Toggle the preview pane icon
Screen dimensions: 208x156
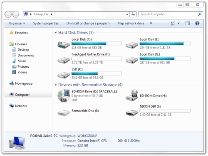point(188,23)
